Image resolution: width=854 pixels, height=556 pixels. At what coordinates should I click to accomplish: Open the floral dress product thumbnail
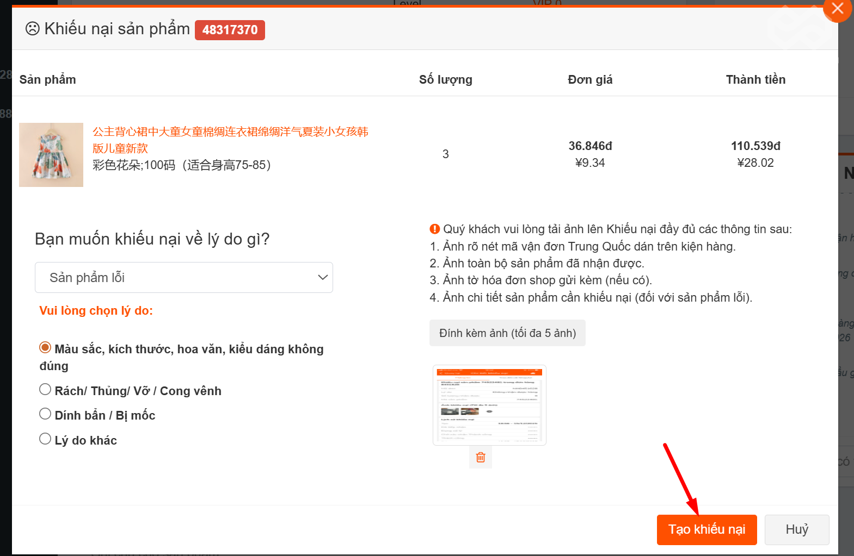(x=51, y=155)
